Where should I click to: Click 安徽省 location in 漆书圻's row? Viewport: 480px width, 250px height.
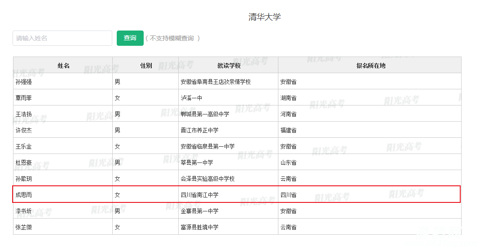click(288, 211)
